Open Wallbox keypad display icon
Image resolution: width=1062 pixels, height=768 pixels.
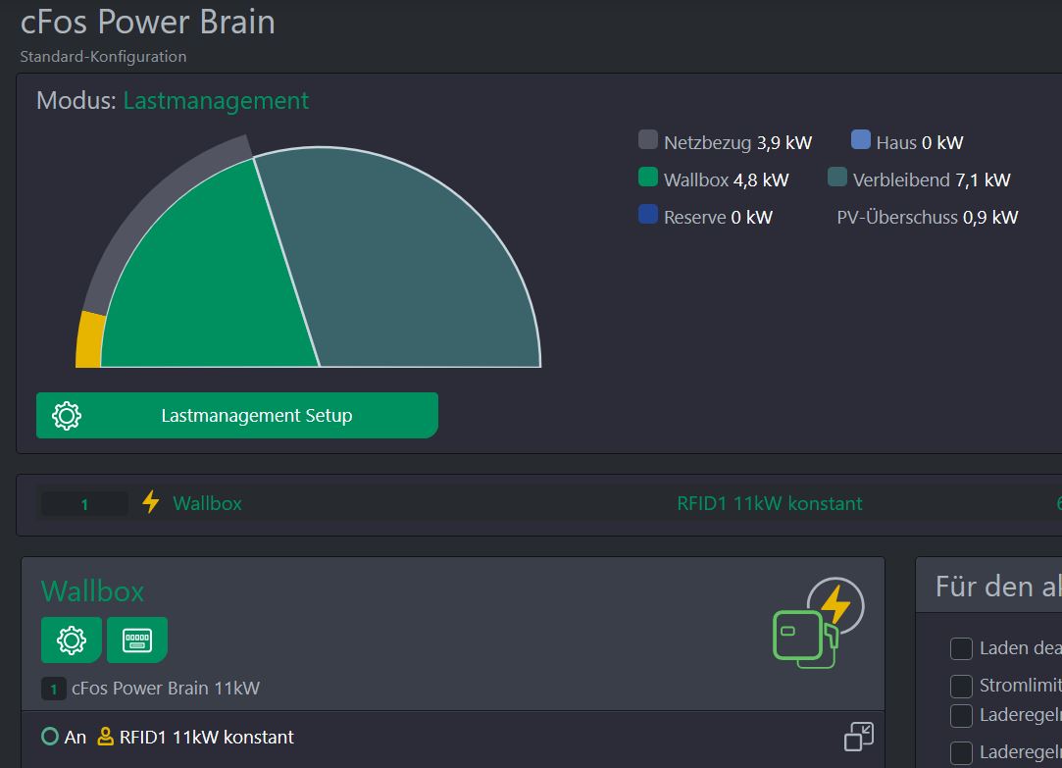[137, 640]
